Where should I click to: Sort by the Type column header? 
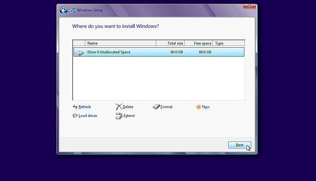(228, 43)
